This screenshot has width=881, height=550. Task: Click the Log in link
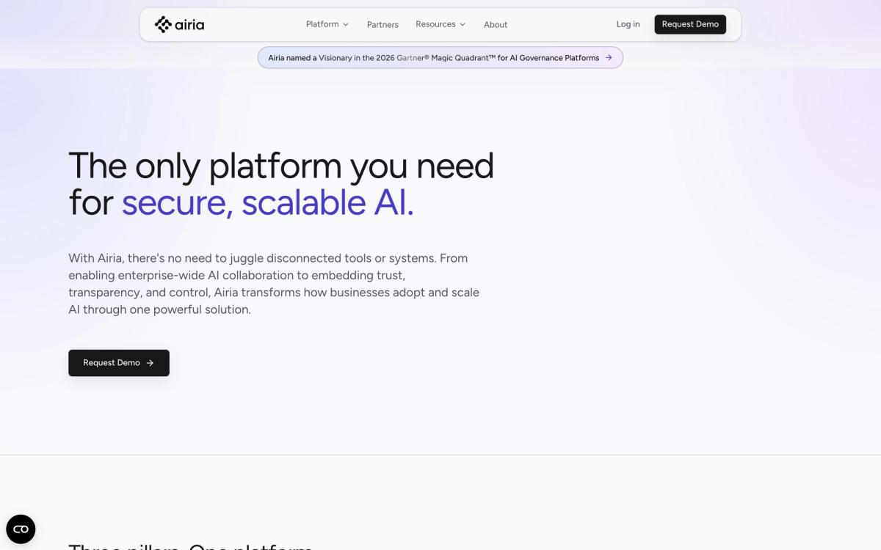(x=628, y=24)
